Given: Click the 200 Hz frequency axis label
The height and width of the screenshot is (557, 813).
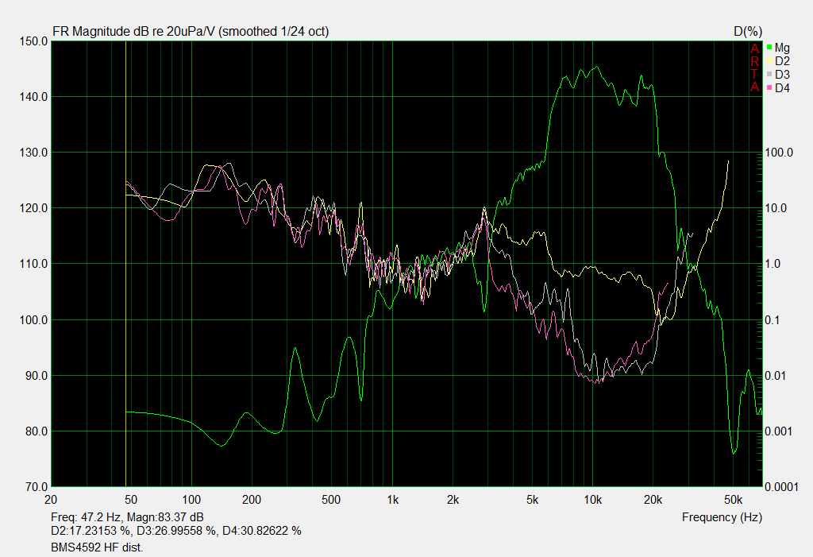Looking at the screenshot, I should 252,500.
